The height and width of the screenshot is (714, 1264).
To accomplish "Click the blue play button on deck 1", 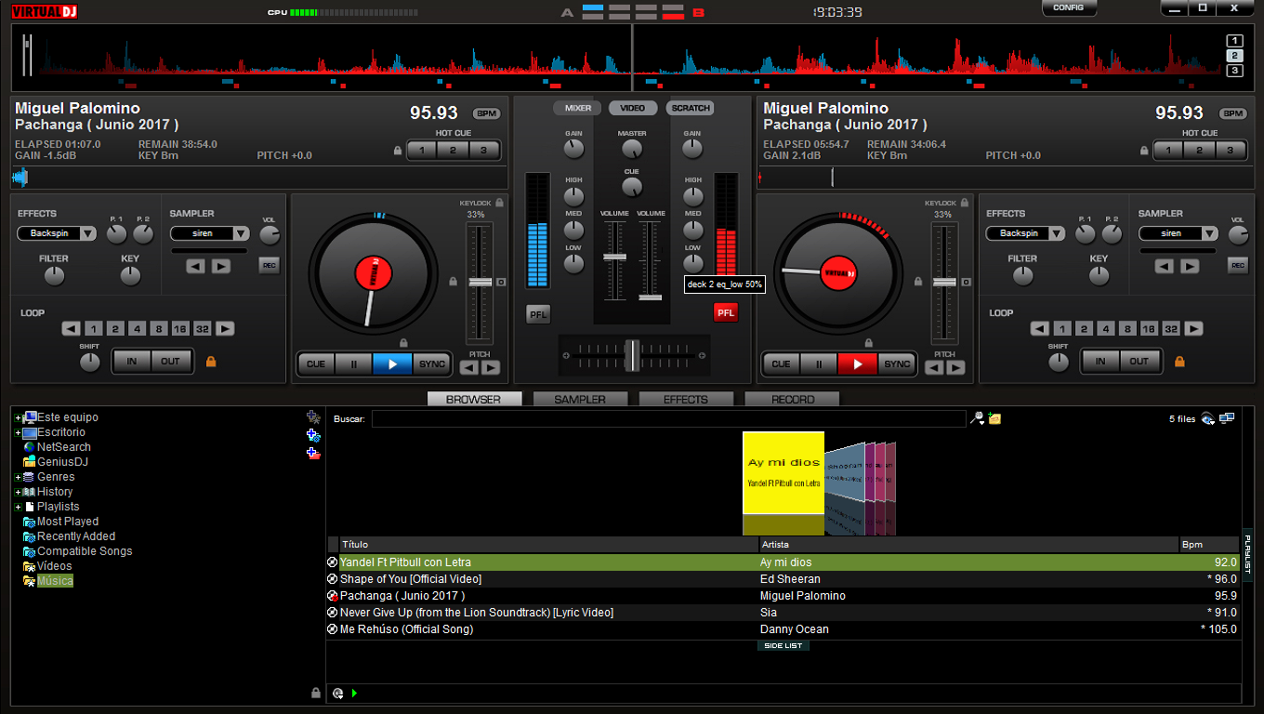I will (x=392, y=364).
